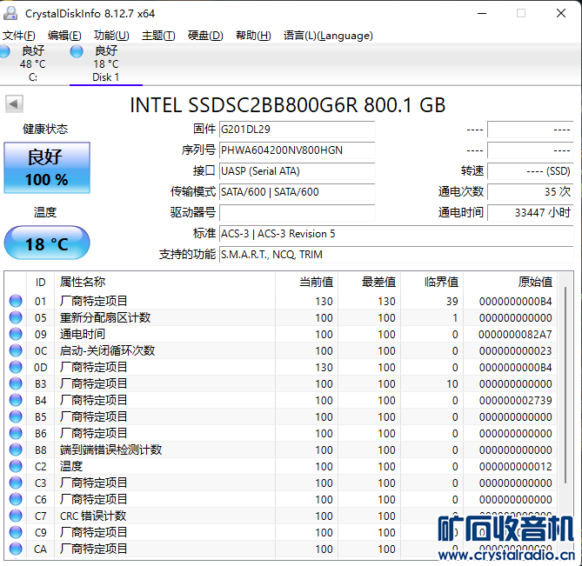Image resolution: width=582 pixels, height=566 pixels.
Task: Click the 临界值 column header
Action: point(432,283)
